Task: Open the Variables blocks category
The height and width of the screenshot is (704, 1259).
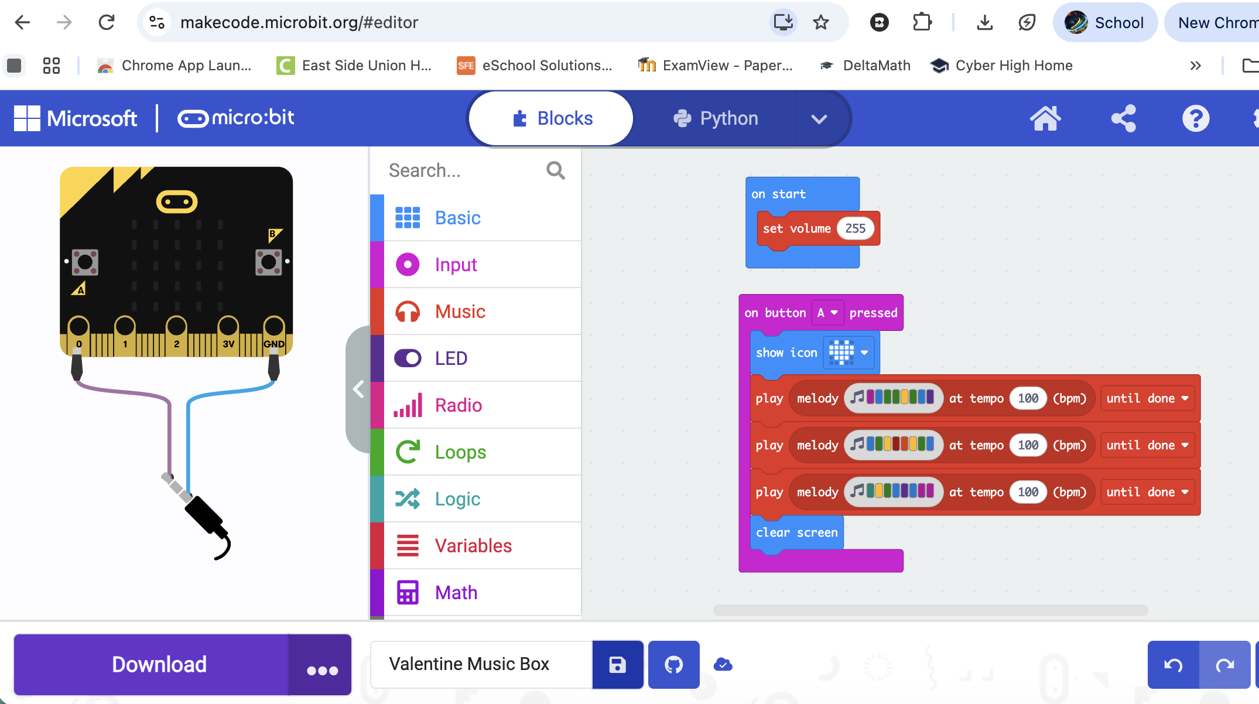Action: point(475,546)
